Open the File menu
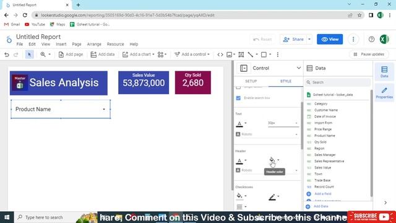This screenshot has height=223, width=396. 20,44
